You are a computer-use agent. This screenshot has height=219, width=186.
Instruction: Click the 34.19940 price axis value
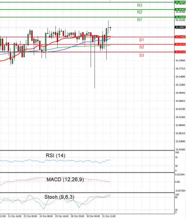180,60
